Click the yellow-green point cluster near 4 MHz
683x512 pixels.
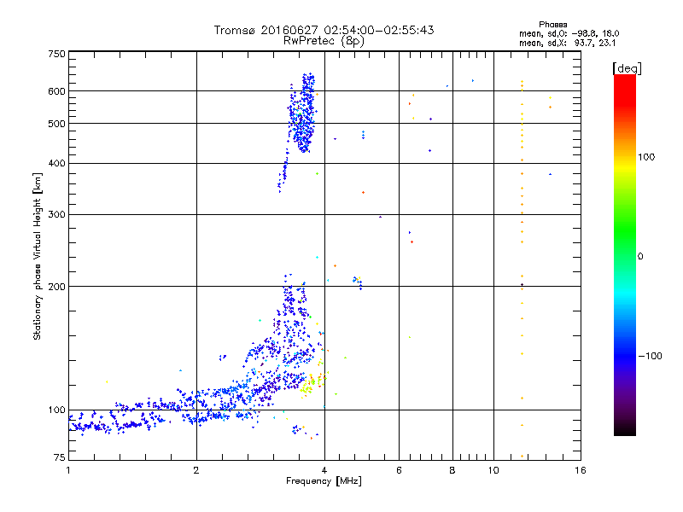tap(312, 384)
